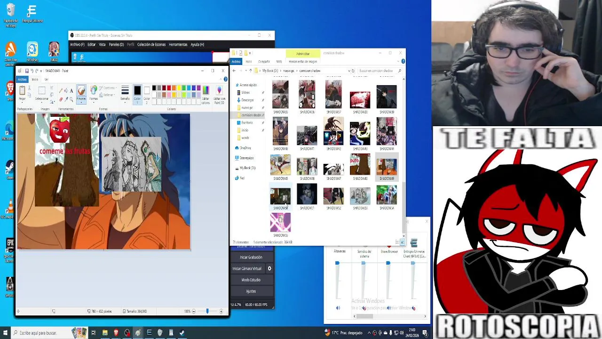Open the Entropia Universe desktop shortcut
The height and width of the screenshot is (339, 602).
pos(32,13)
